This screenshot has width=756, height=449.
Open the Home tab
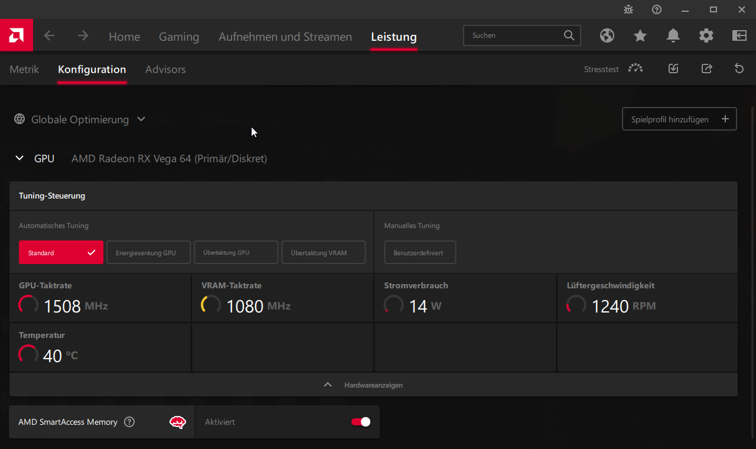125,37
